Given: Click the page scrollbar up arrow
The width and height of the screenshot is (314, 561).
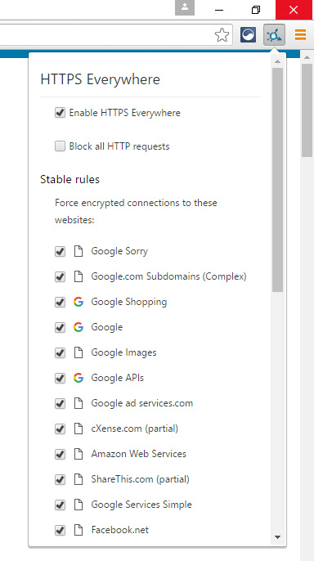Looking at the screenshot, I should [x=307, y=57].
